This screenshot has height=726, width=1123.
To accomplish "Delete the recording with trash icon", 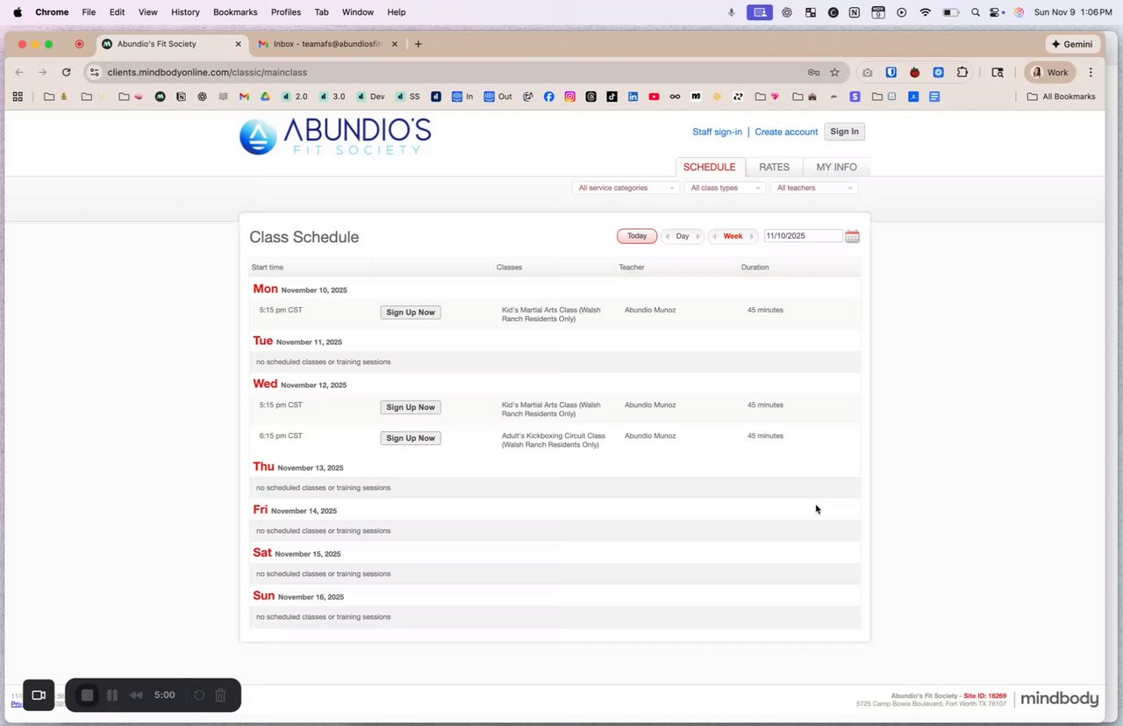I will click(221, 695).
